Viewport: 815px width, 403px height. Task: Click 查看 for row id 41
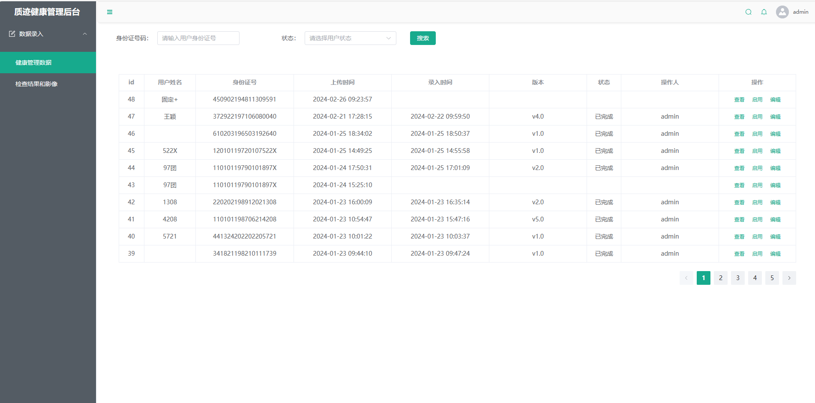(739, 220)
